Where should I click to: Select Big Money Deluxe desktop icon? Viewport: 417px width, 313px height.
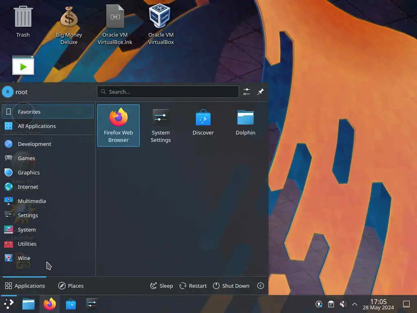tap(69, 26)
